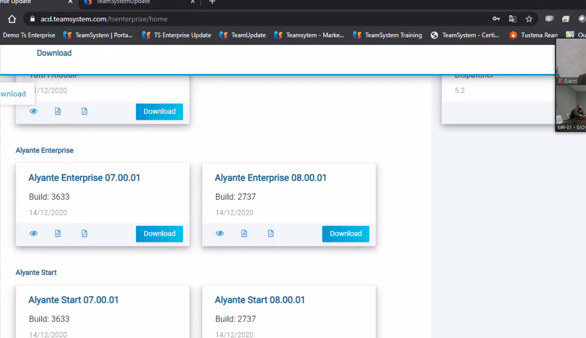Switch to the TeamSystemUpdate tab
This screenshot has width=586, height=338.
coord(124,2)
